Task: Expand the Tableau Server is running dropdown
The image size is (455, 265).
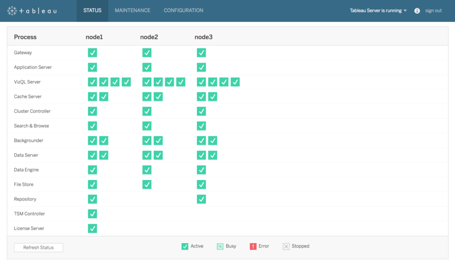Action: point(378,11)
